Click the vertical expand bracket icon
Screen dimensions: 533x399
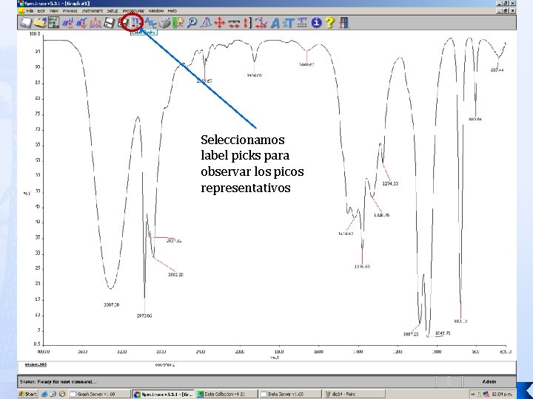click(247, 23)
